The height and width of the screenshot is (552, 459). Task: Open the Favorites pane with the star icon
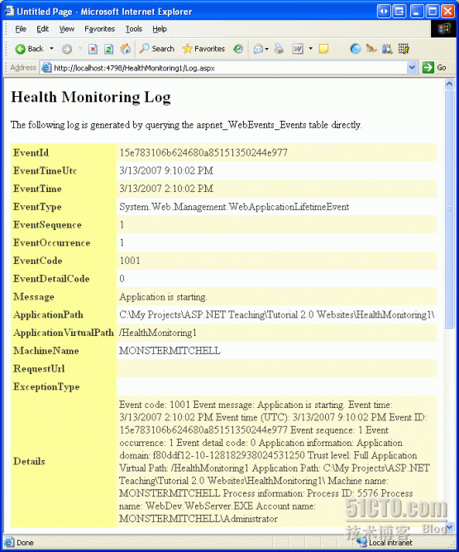click(x=203, y=49)
